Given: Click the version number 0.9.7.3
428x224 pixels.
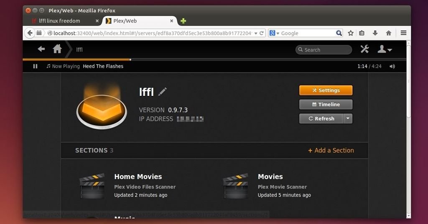Looking at the screenshot, I should click(178, 110).
